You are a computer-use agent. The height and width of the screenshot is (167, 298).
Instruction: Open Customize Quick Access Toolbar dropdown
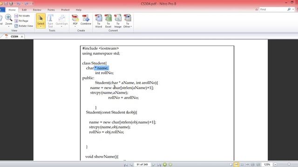point(33,4)
